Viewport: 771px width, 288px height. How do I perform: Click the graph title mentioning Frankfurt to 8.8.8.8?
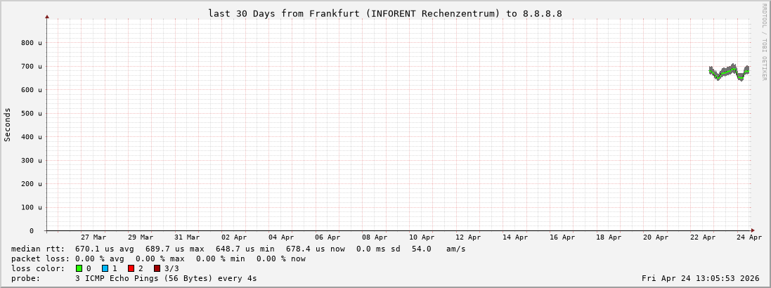(x=384, y=13)
